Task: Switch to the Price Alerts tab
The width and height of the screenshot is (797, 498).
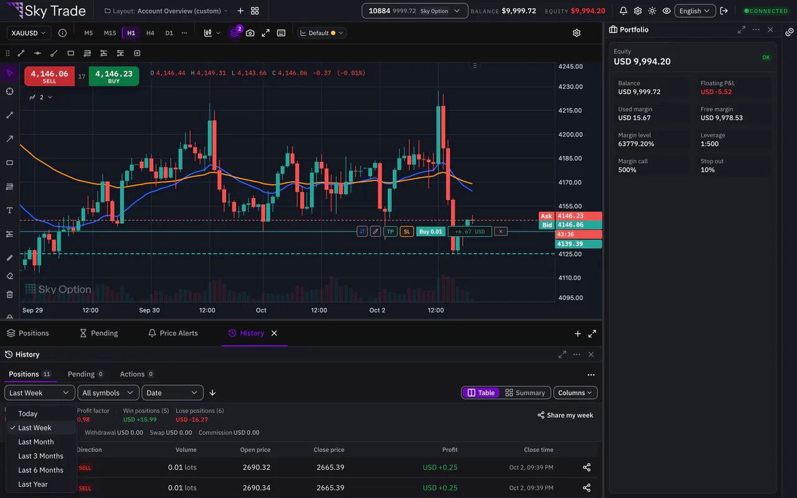Action: click(x=172, y=333)
